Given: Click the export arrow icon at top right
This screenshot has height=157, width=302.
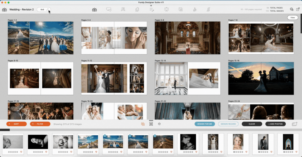Looking at the screenshot, I should point(298,9).
